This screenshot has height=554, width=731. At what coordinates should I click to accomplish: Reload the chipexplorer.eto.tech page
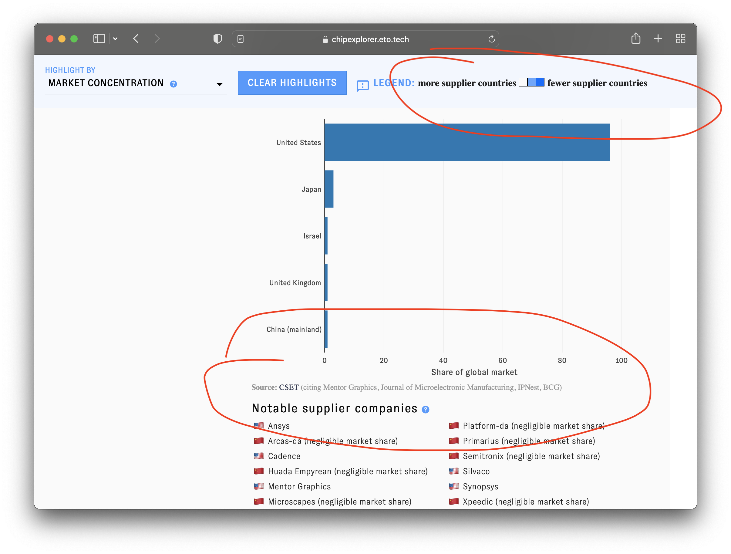491,39
